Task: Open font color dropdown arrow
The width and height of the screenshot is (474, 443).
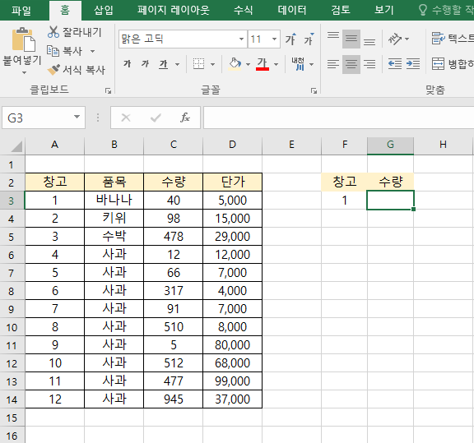Action: tap(276, 64)
